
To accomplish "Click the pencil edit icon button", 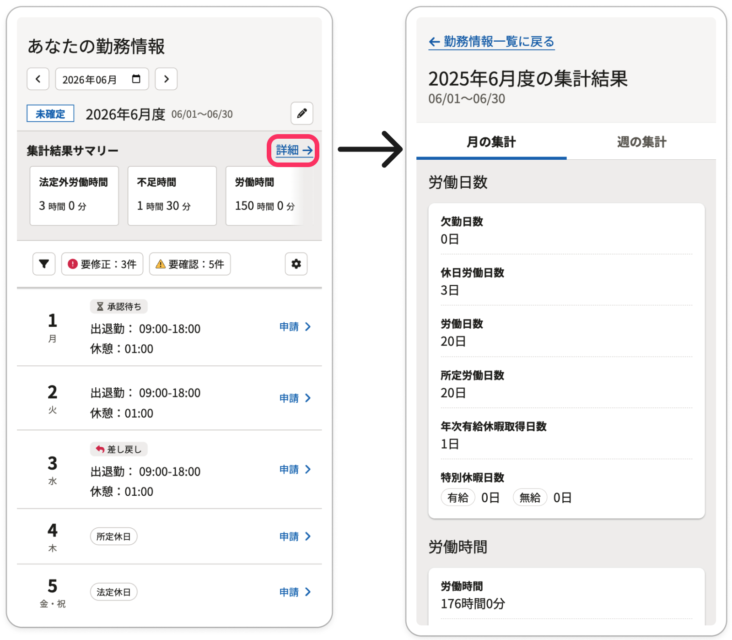I will [x=302, y=113].
